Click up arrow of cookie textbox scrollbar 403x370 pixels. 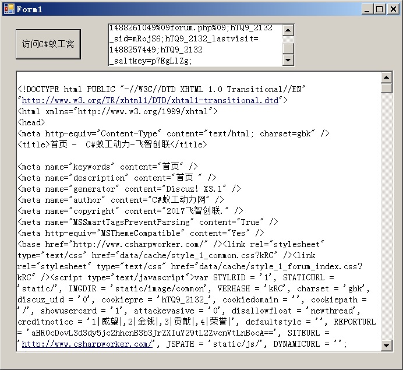[288, 30]
